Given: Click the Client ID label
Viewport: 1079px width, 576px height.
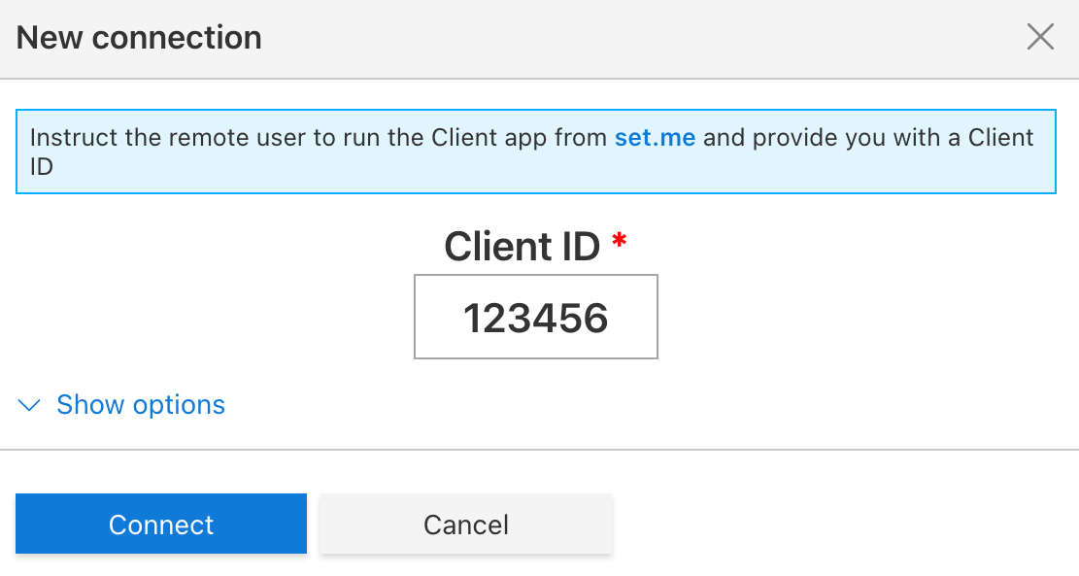Looking at the screenshot, I should pos(523,247).
